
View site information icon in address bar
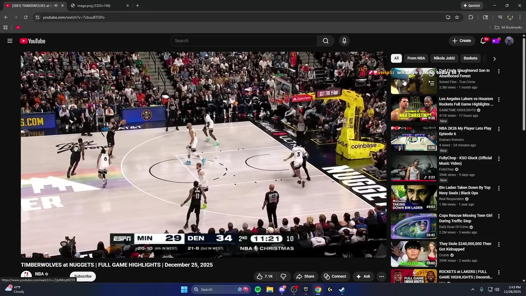click(x=37, y=17)
